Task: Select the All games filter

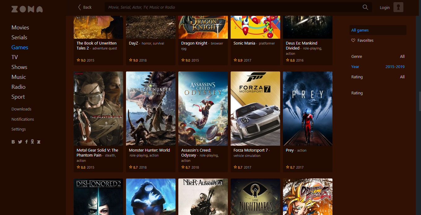Action: (x=378, y=30)
